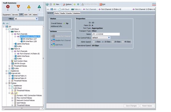Click the port channel Name input field
This screenshot has width=171, height=112.
tap(106, 34)
